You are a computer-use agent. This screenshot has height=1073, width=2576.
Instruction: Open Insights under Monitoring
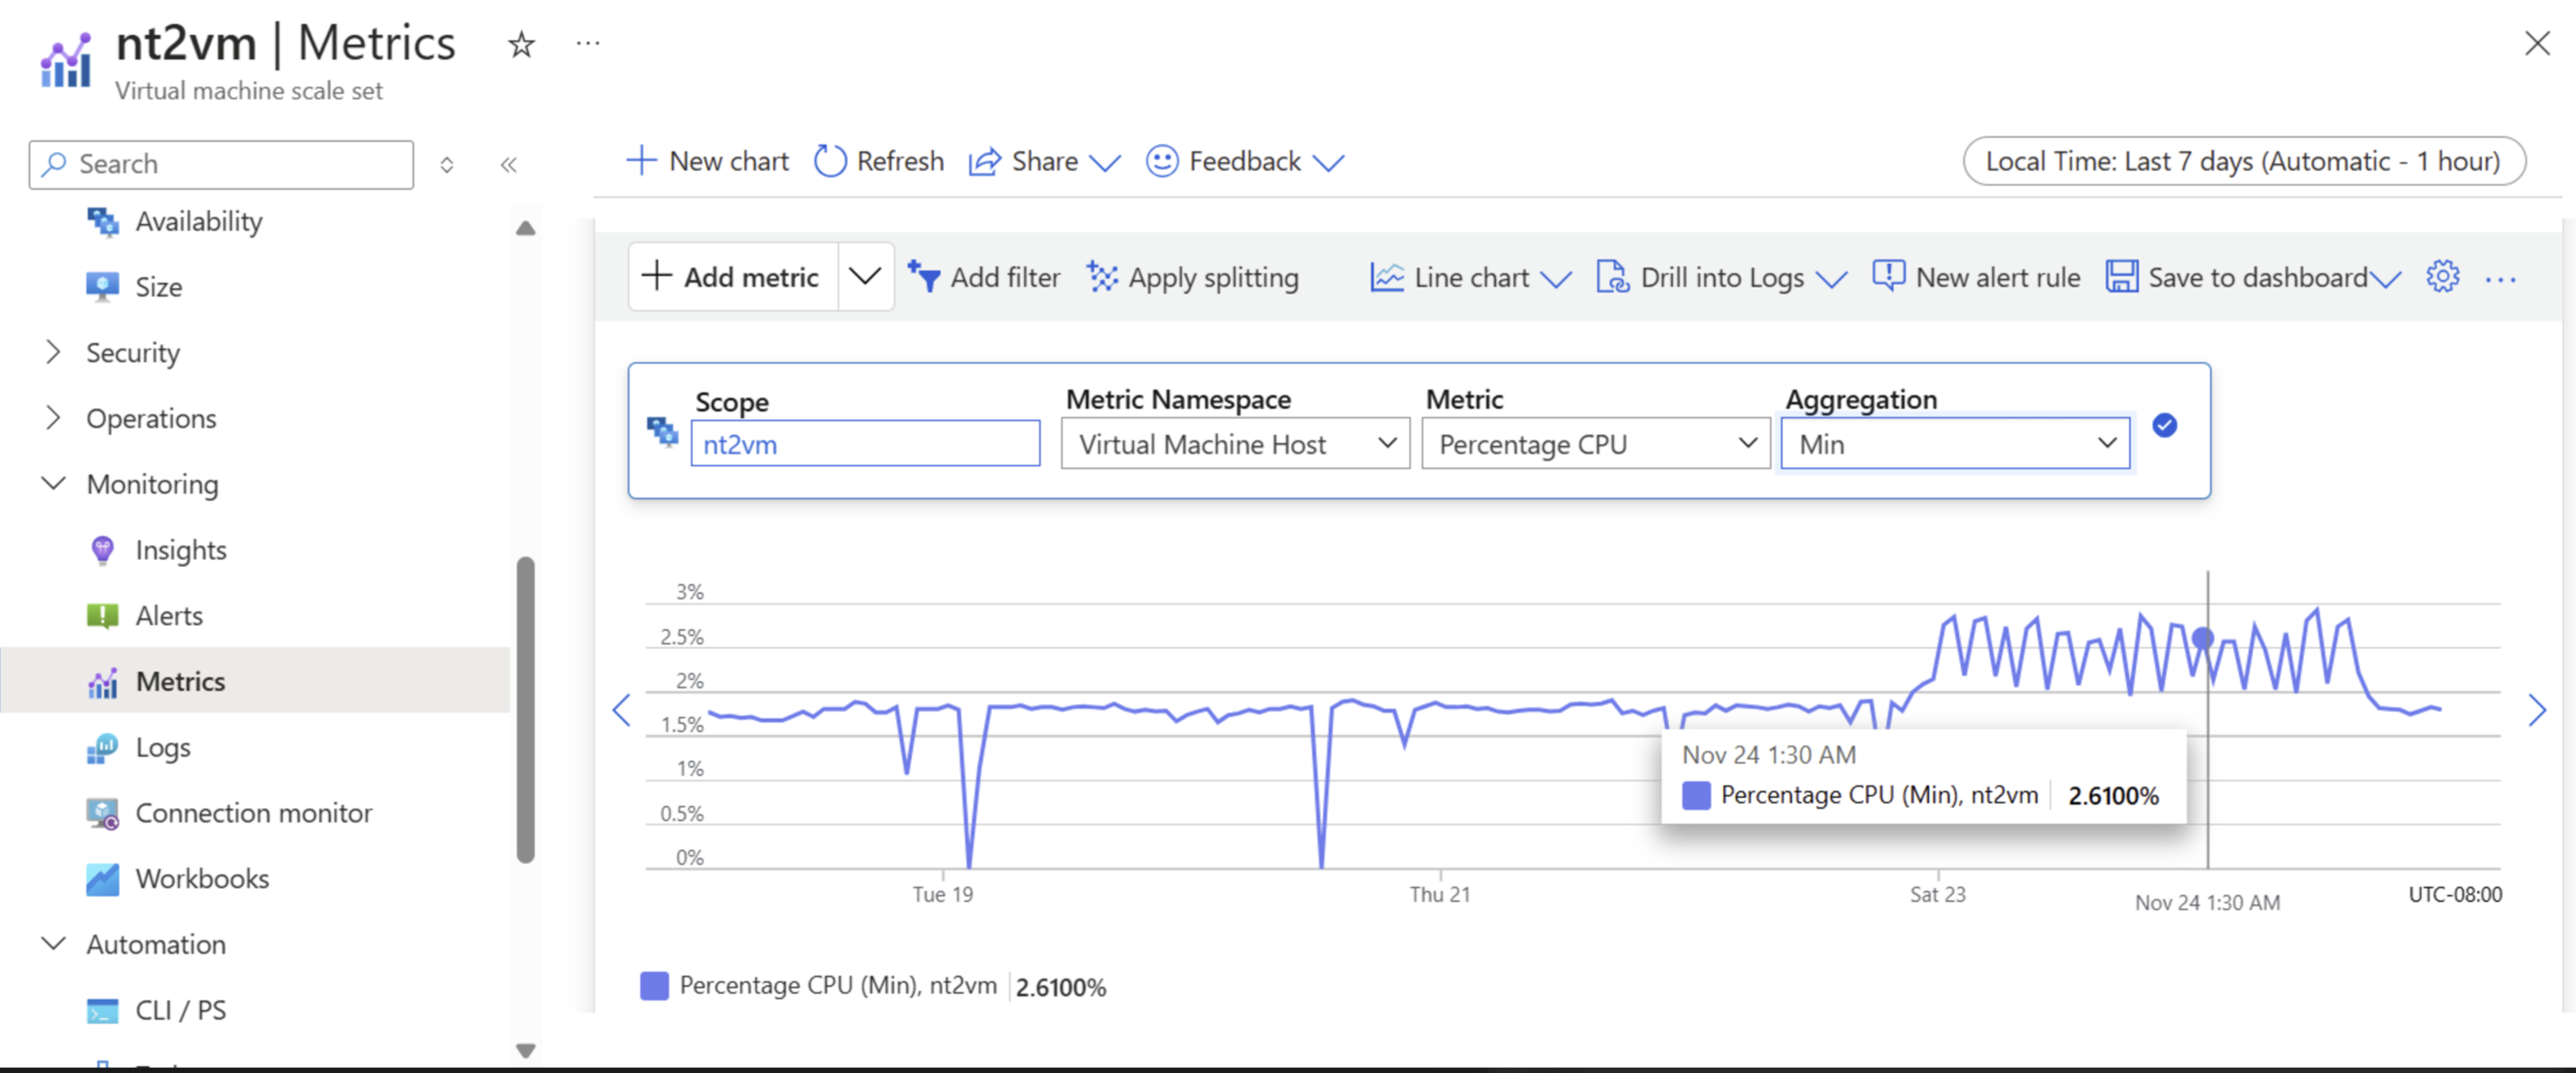tap(180, 551)
